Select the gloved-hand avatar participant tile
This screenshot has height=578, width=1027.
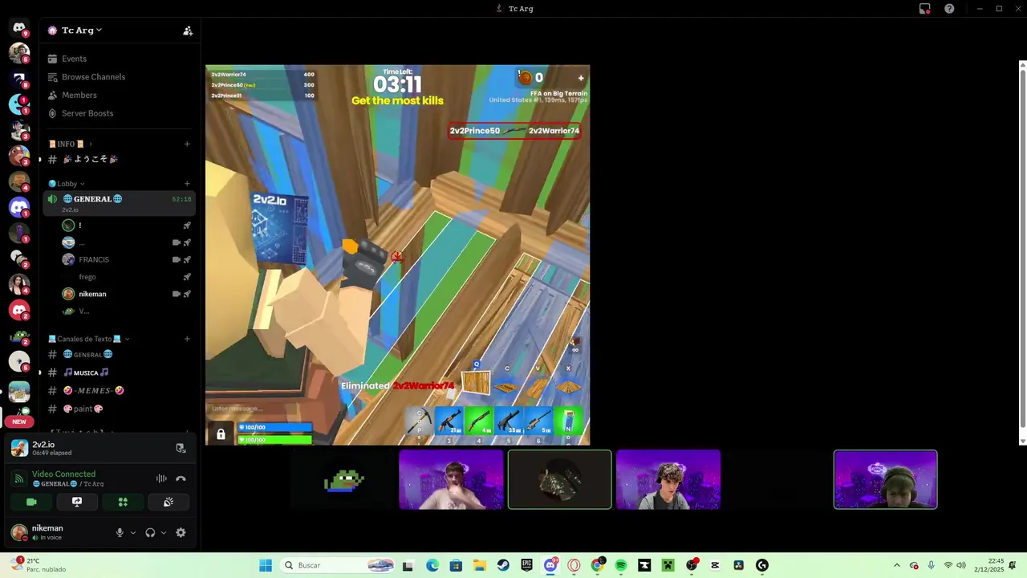559,479
